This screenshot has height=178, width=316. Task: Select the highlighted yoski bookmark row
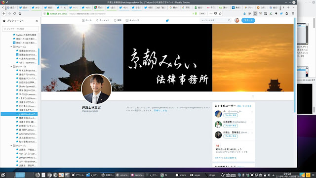(19, 114)
